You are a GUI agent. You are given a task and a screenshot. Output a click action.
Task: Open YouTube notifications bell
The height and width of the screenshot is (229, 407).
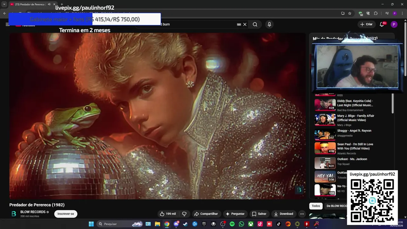pos(382,24)
